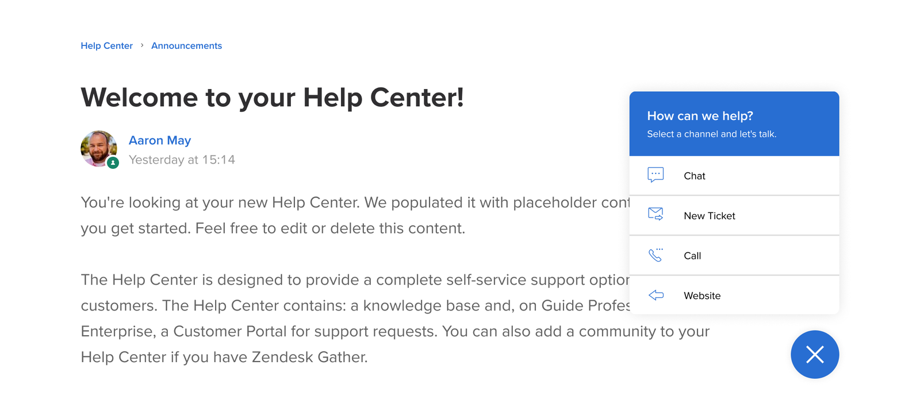920x419 pixels.
Task: Open the Announcements breadcrumb link
Action: point(186,45)
